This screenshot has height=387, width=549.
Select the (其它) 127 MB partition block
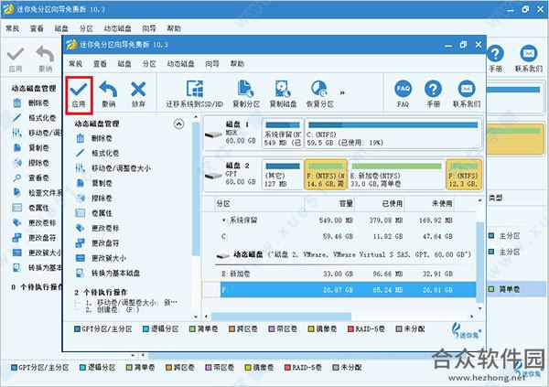pyautogui.click(x=283, y=175)
